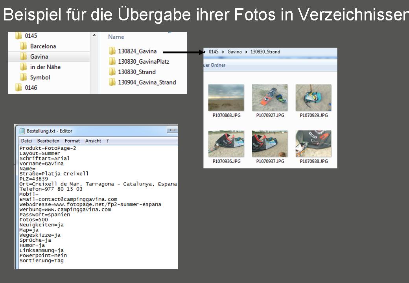Select the Symbol folder icon
Viewport: 409px width, 283px height.
click(24, 77)
